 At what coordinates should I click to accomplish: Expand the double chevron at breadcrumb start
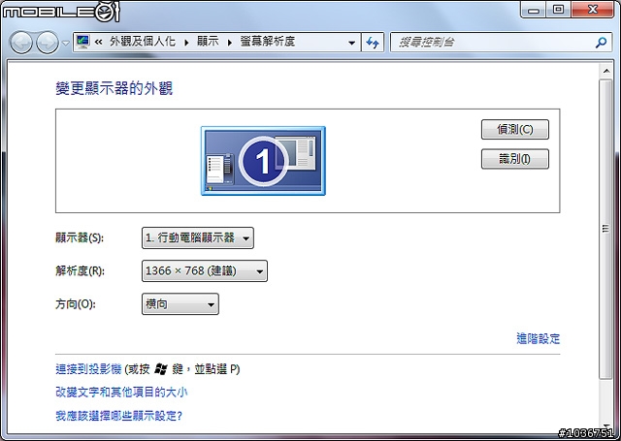pos(99,42)
